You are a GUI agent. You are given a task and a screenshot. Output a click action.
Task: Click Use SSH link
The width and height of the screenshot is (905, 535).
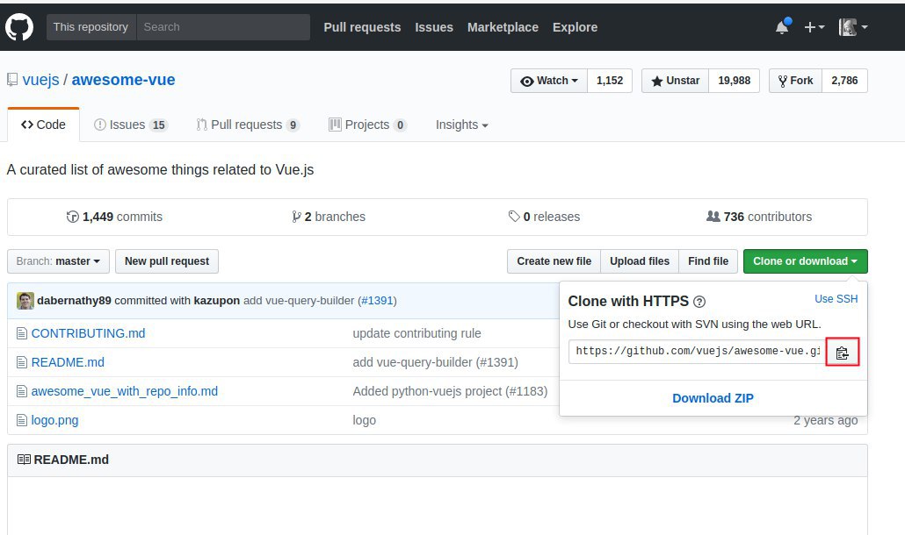pos(836,299)
